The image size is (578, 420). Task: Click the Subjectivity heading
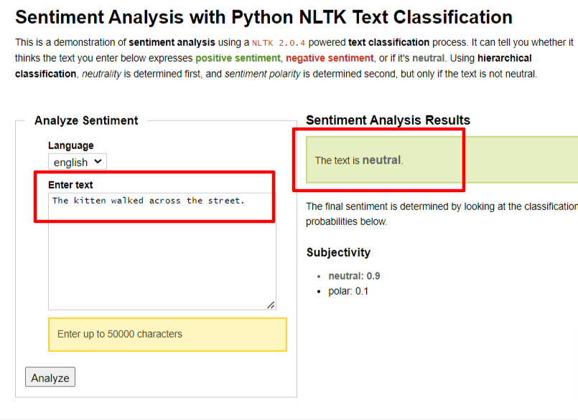click(x=338, y=252)
